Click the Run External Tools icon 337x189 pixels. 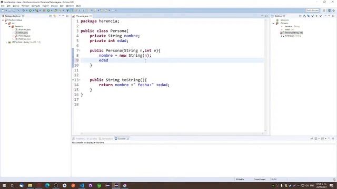37,10
